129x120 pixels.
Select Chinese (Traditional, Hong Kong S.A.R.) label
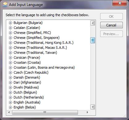44,43
